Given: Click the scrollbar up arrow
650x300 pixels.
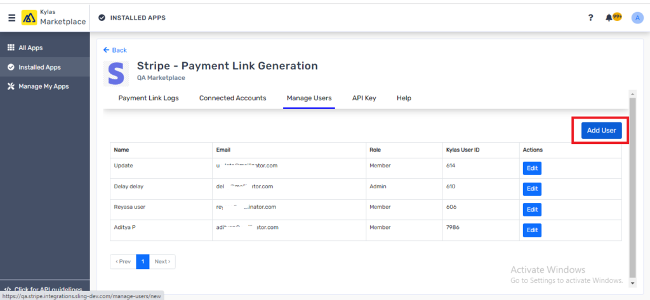Looking at the screenshot, I should tap(632, 94).
